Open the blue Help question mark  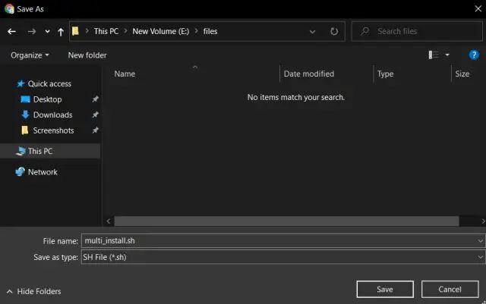tap(474, 55)
